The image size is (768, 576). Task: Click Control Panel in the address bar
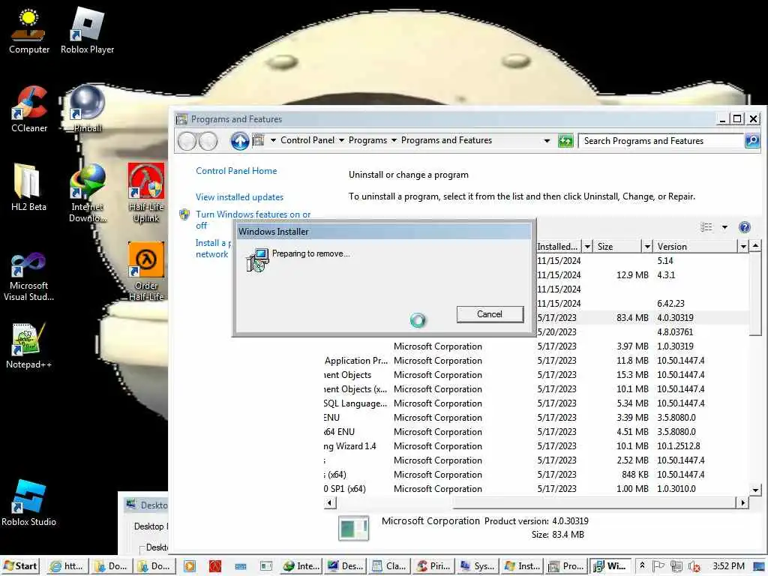307,140
